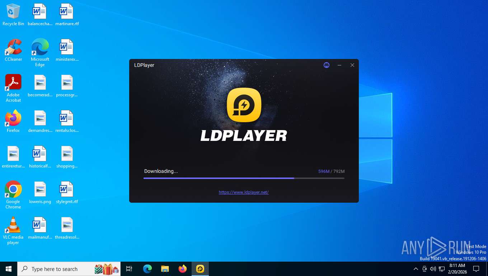This screenshot has width=488, height=276.
Task: Click the 596M / 792M download size text
Action: click(x=331, y=171)
